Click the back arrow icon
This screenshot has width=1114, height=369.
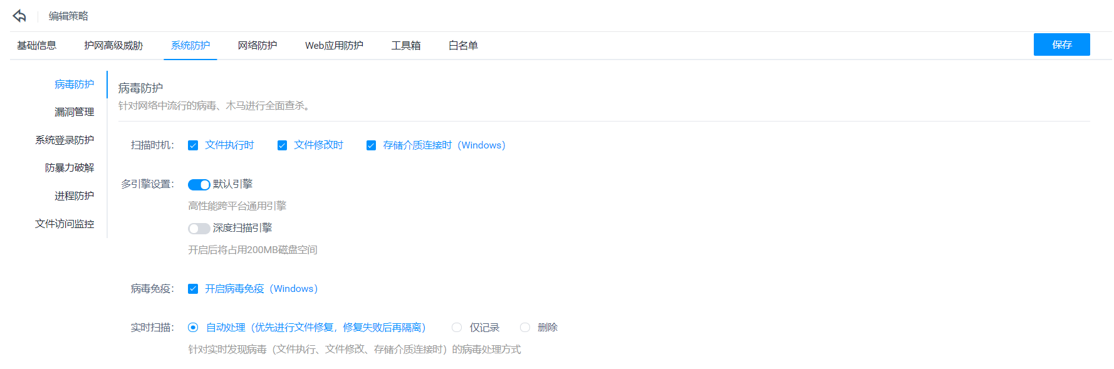(x=19, y=16)
